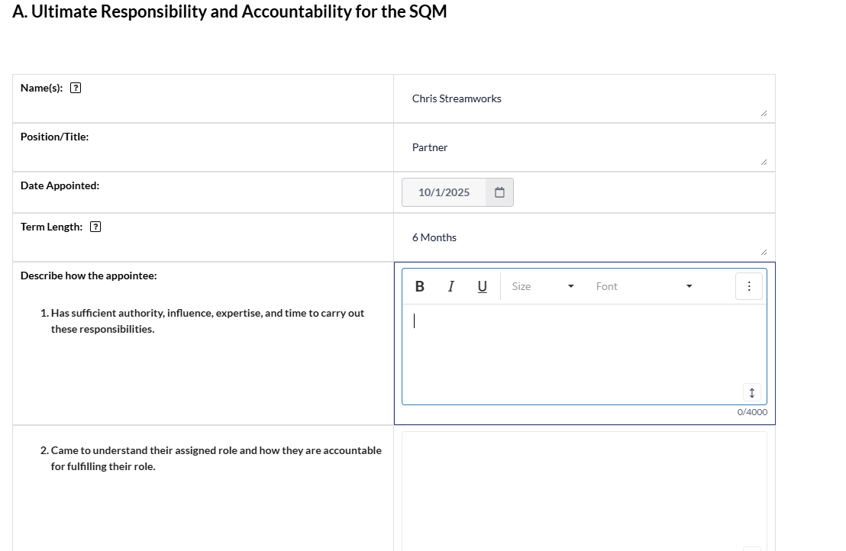Click the 6 Months term length field
This screenshot has width=846, height=551.
tap(584, 238)
